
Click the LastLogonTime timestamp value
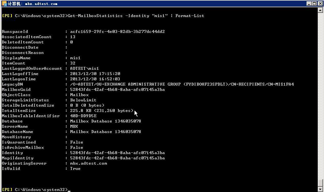click(x=95, y=79)
